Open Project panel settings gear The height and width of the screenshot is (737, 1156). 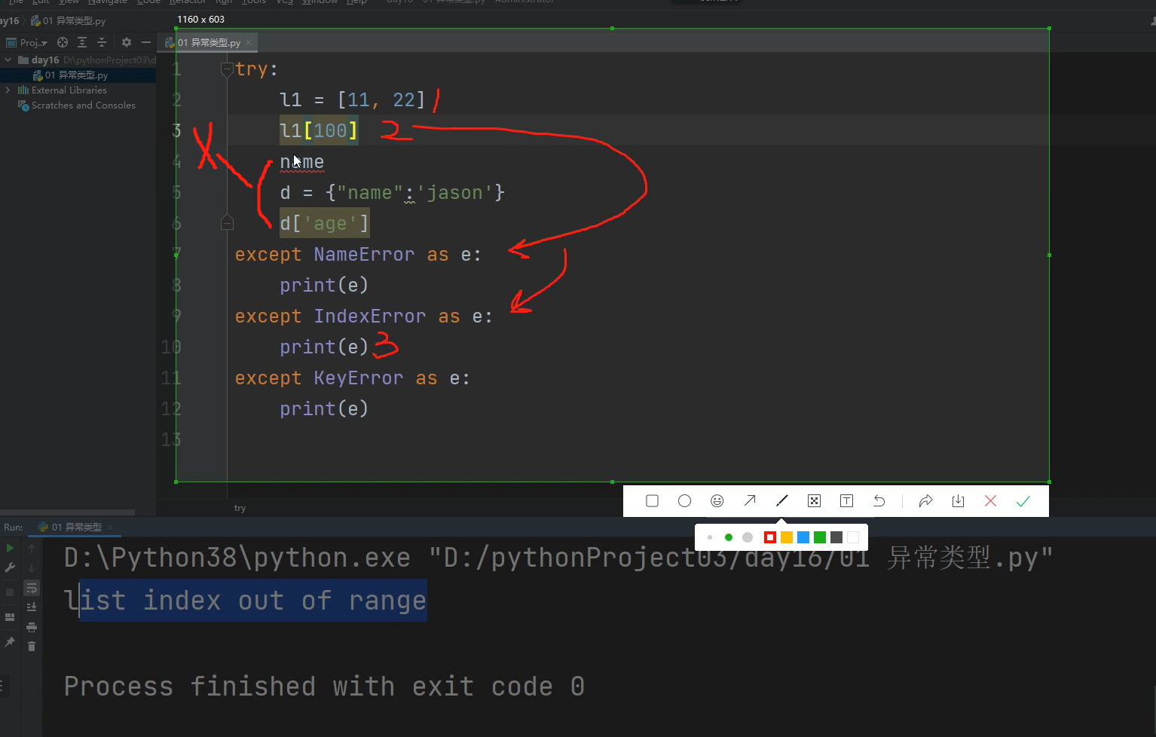click(x=127, y=43)
